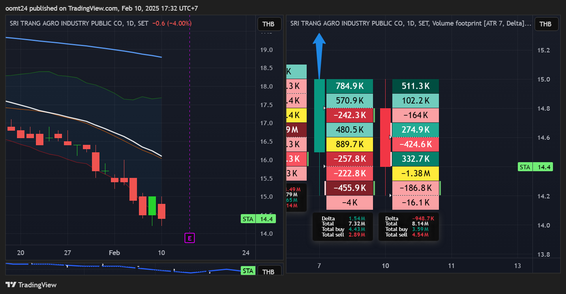This screenshot has width=566, height=294.
Task: Select the red footprint candle for day 10
Action: point(385,137)
